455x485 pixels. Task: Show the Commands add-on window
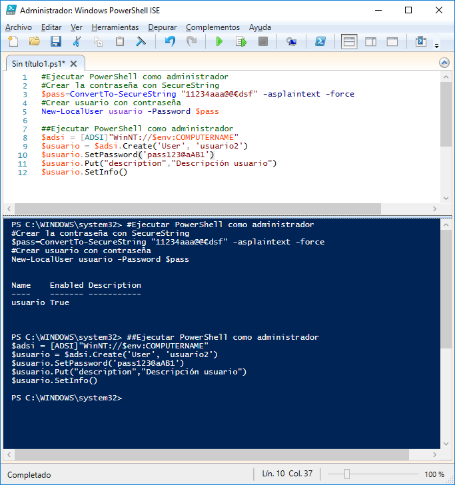[x=420, y=41]
